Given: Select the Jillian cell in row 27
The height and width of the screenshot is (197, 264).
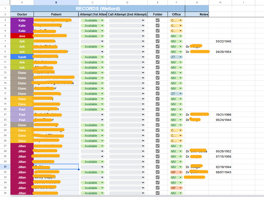Looking at the screenshot, I should tap(22, 146).
